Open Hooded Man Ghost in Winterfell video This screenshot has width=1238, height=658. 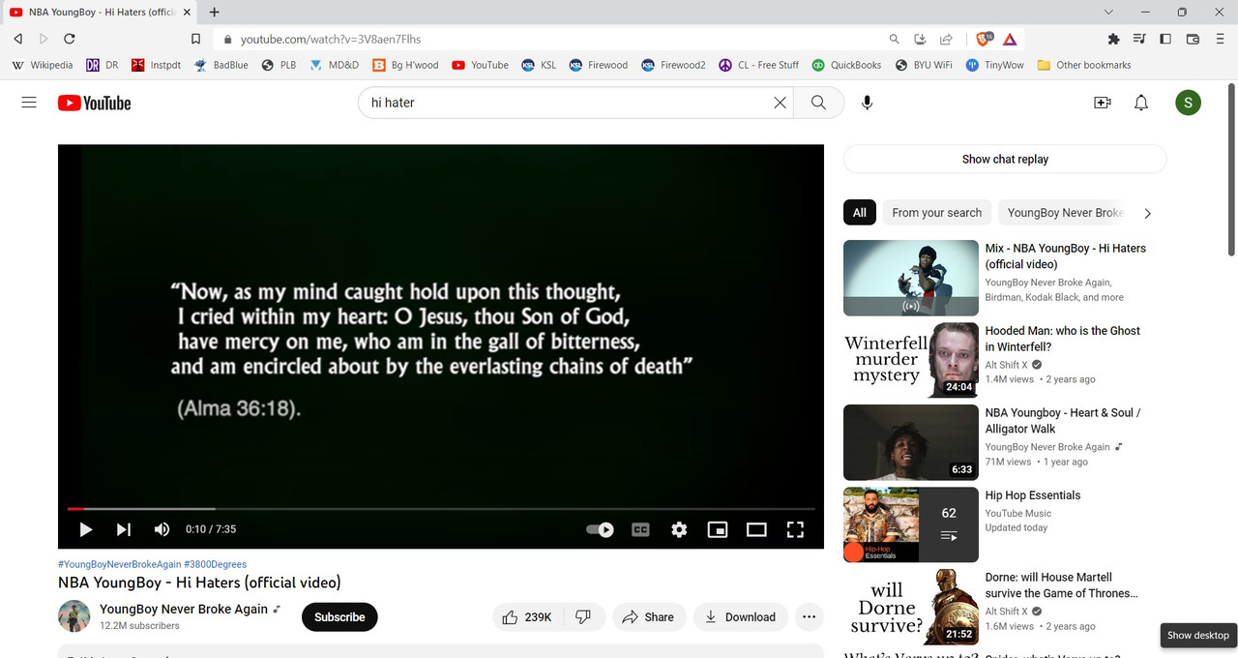point(1062,339)
